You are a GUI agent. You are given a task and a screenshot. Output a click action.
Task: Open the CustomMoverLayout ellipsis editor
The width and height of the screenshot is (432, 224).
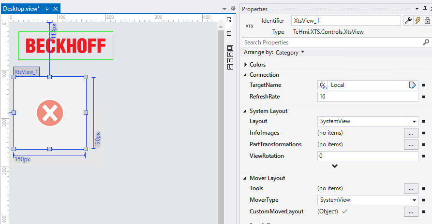(x=411, y=211)
